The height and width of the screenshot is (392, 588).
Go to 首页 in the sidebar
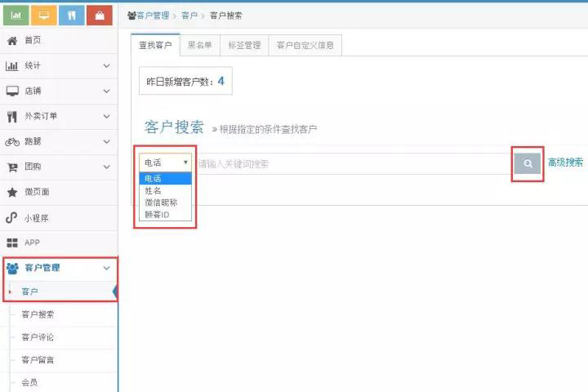pos(59,41)
